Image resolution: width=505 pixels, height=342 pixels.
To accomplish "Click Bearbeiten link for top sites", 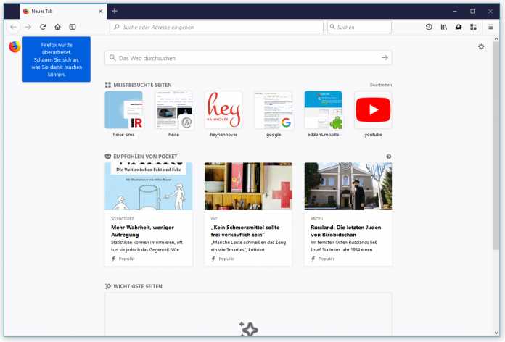I will 380,85.
